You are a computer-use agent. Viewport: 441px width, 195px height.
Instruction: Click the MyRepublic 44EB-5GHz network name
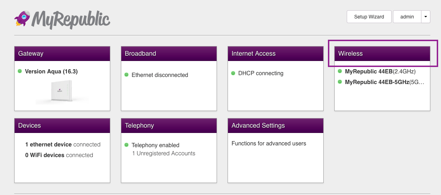(x=377, y=82)
